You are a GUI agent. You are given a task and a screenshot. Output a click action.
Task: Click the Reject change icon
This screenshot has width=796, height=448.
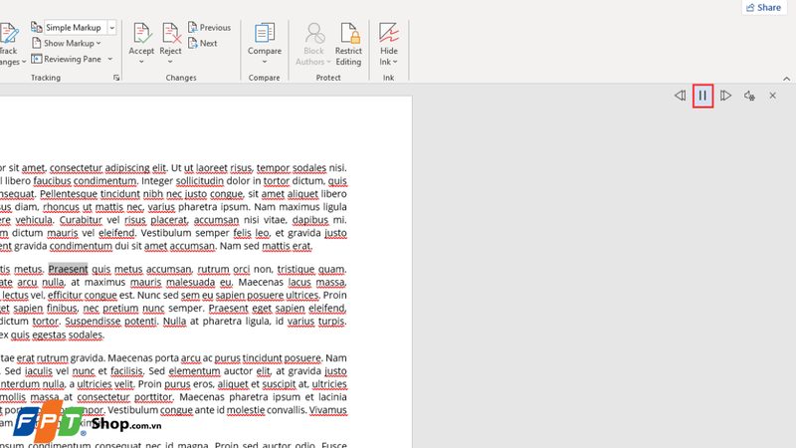click(170, 34)
